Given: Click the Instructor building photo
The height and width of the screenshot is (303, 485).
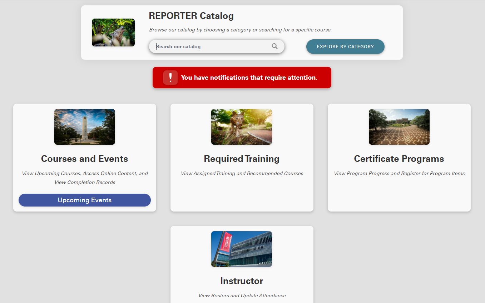Looking at the screenshot, I should tap(242, 249).
